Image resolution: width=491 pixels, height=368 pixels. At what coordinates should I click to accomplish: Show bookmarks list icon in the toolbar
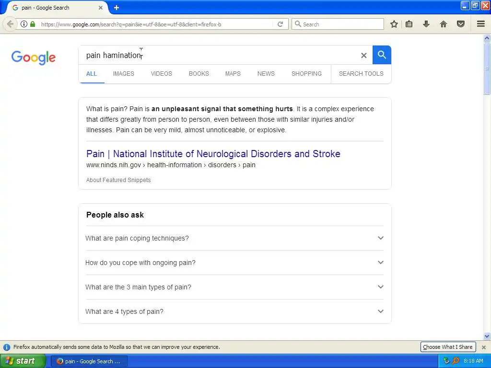(409, 24)
